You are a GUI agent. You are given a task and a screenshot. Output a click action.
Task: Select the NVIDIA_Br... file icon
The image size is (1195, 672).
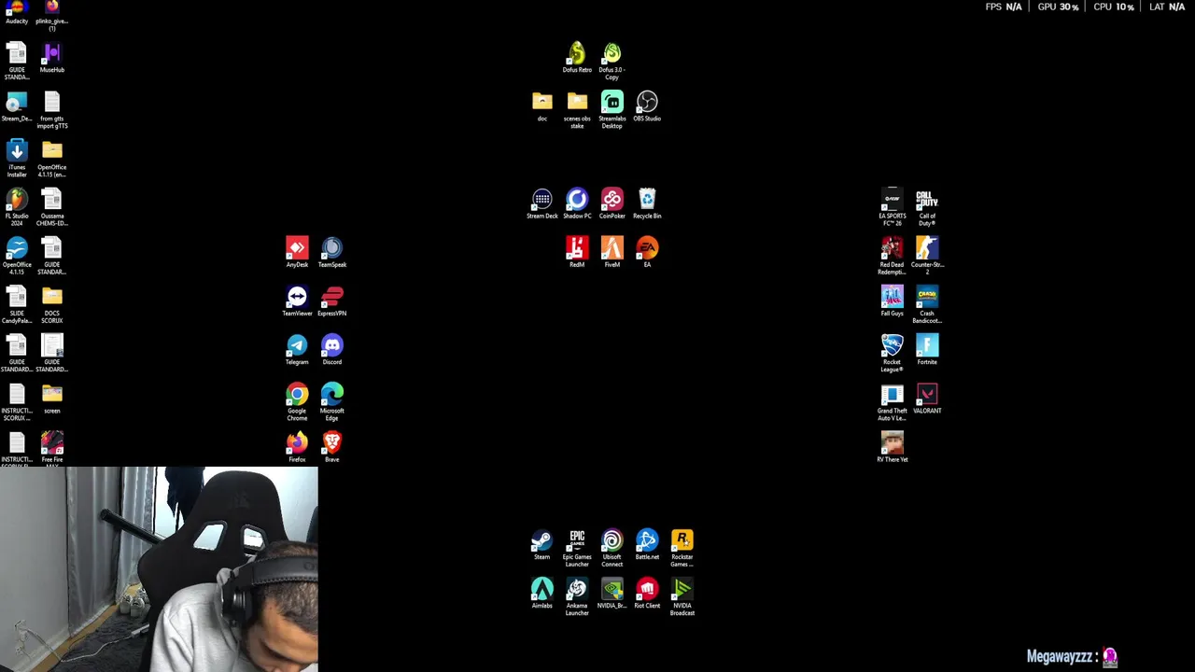pos(612,594)
